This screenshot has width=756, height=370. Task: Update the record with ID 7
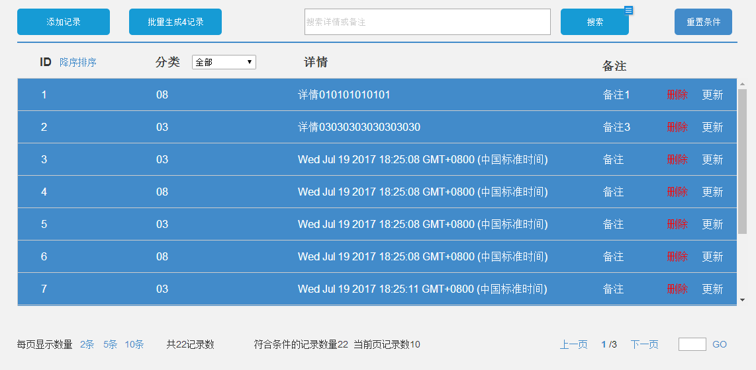(x=712, y=289)
